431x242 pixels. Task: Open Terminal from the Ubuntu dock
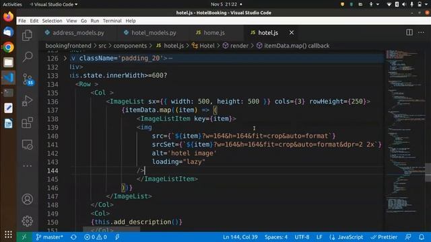click(x=8, y=93)
